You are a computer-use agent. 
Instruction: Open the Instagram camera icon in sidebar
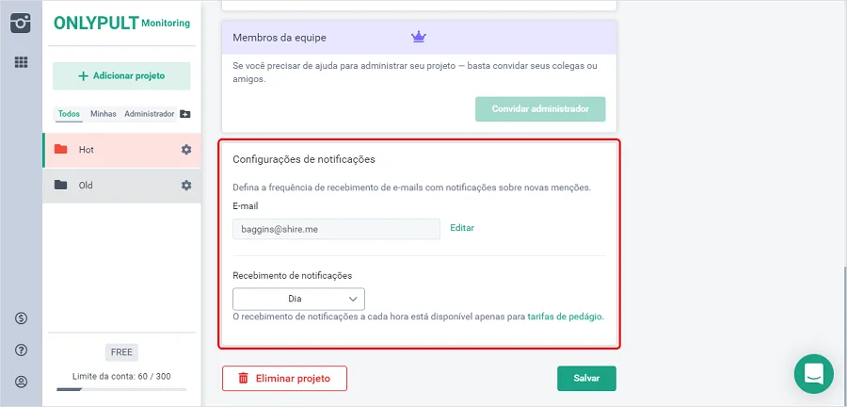point(21,24)
